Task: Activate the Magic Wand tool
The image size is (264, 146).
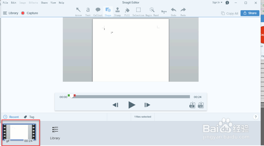Action: [152, 12]
